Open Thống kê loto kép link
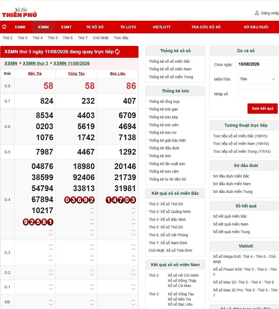The width and height of the screenshot is (279, 309). pyautogui.click(x=163, y=117)
